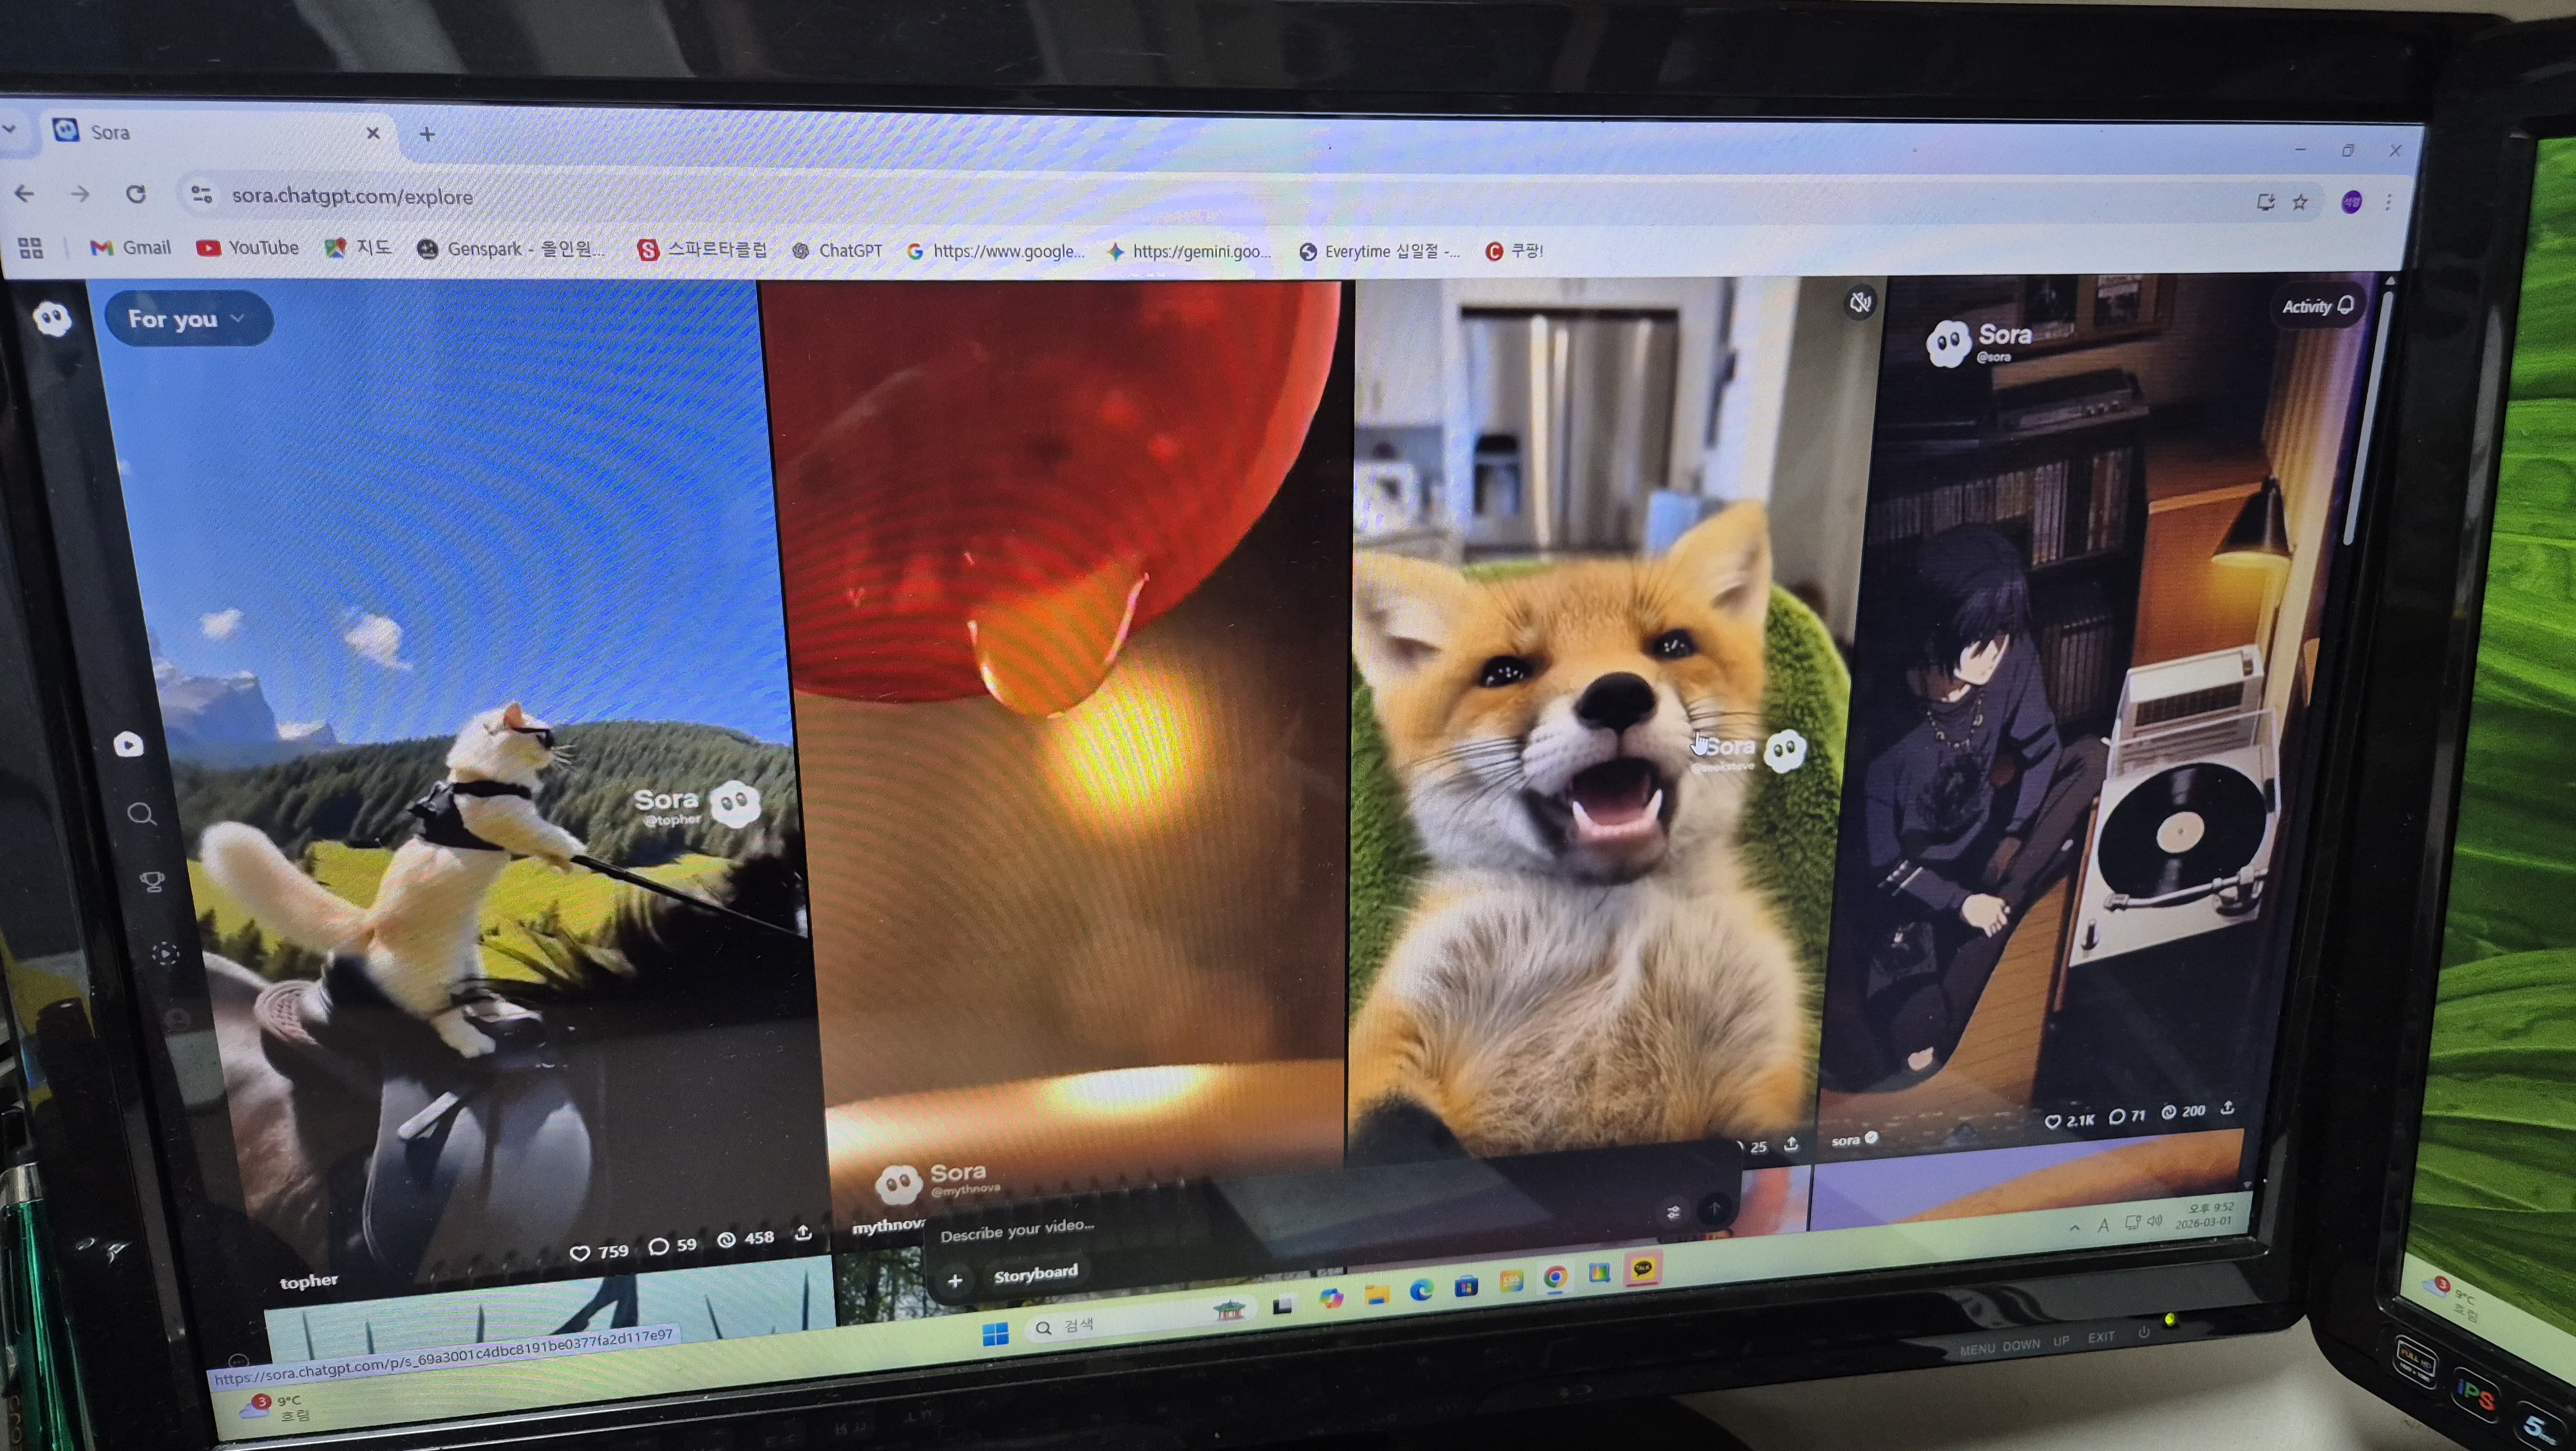Viewport: 2576px width, 1451px height.
Task: Open the Genspark bookmark
Action: pos(511,249)
